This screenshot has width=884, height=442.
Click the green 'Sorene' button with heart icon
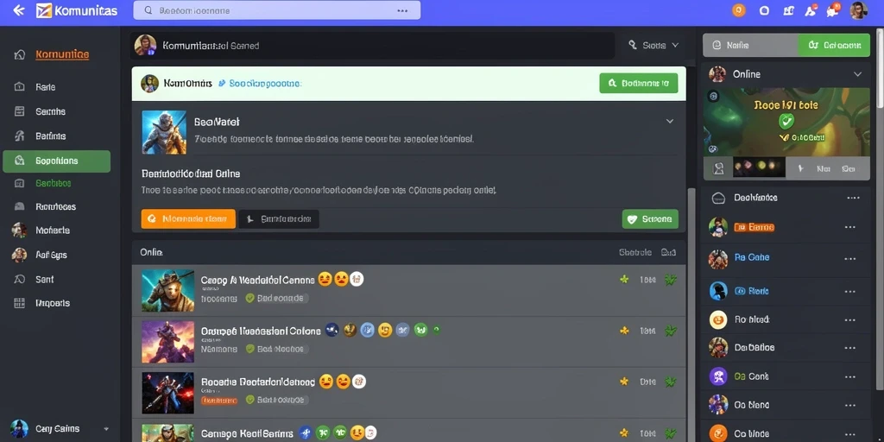coord(650,218)
